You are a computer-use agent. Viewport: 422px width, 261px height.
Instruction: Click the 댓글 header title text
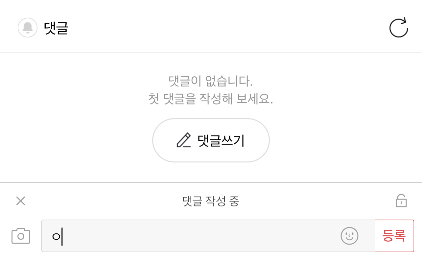coord(56,28)
